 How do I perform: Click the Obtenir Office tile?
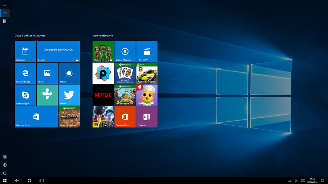point(125,117)
